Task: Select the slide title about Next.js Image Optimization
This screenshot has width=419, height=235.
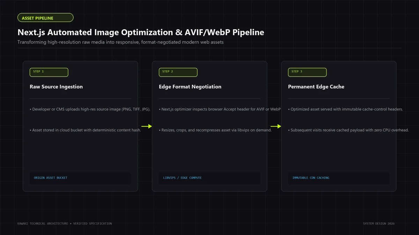Action: coord(141,32)
